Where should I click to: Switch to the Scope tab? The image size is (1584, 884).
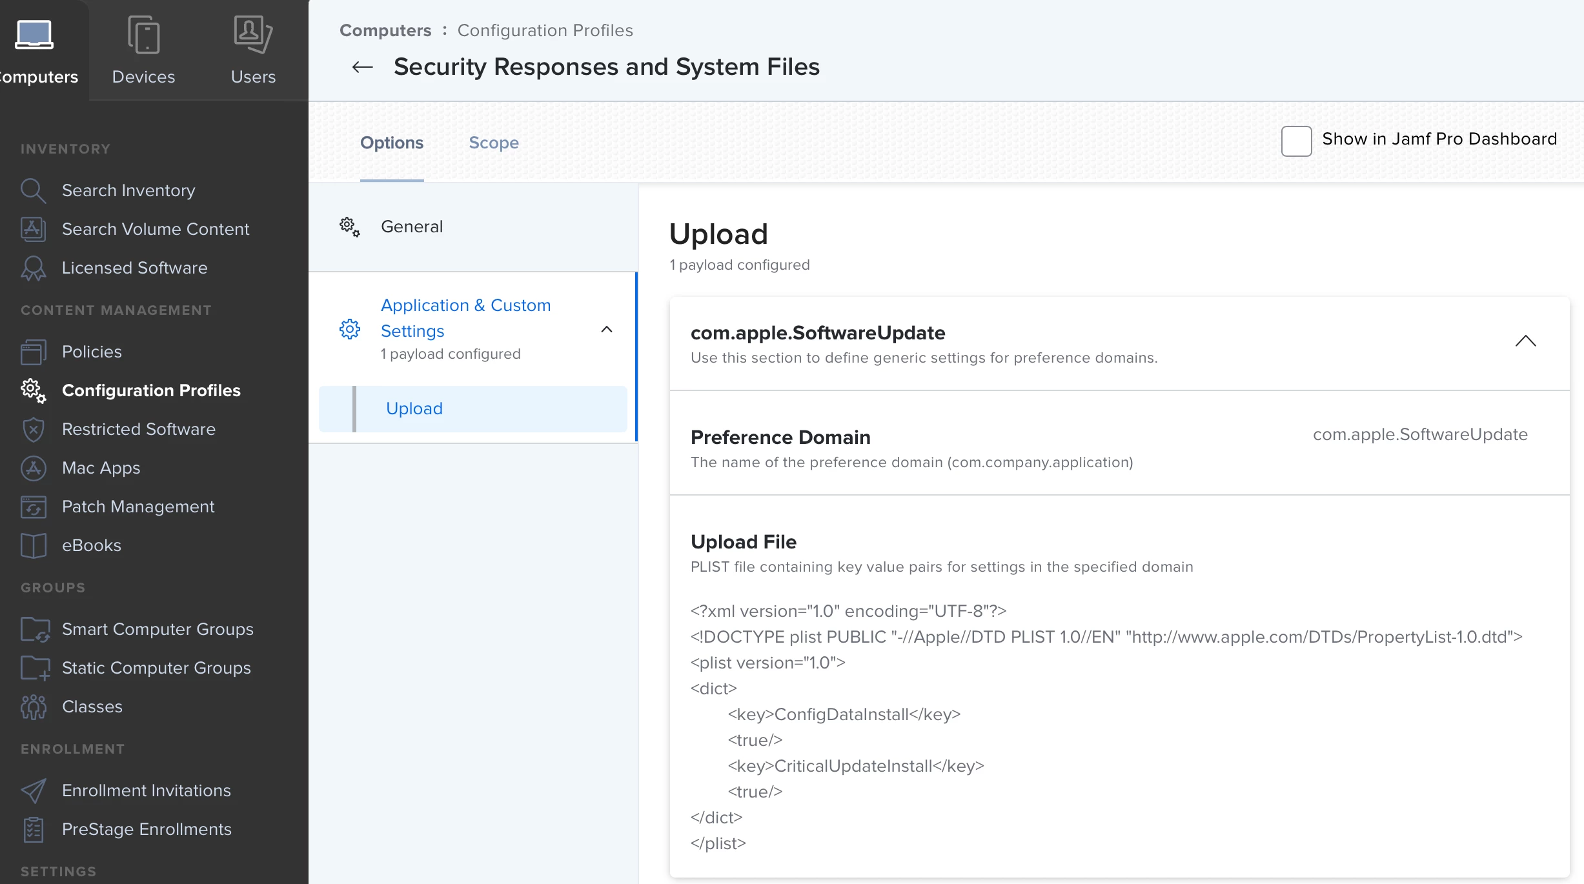pos(494,143)
